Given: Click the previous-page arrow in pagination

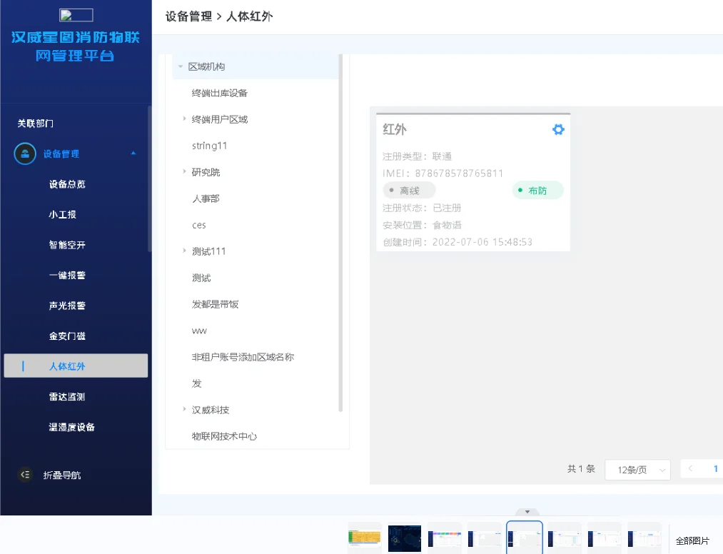Looking at the screenshot, I should [691, 469].
